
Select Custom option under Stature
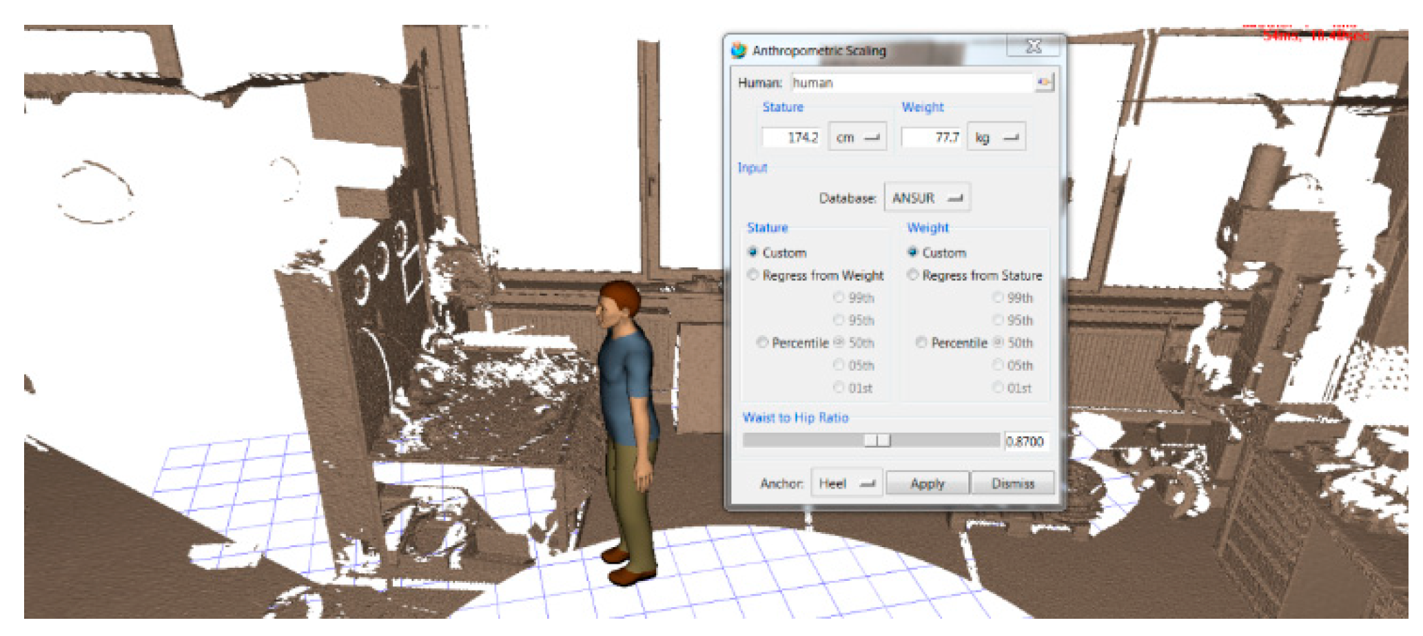click(753, 253)
